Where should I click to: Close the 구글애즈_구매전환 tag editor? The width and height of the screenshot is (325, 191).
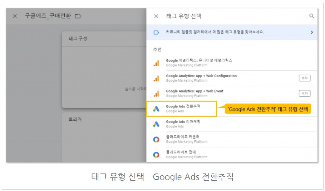(15, 16)
